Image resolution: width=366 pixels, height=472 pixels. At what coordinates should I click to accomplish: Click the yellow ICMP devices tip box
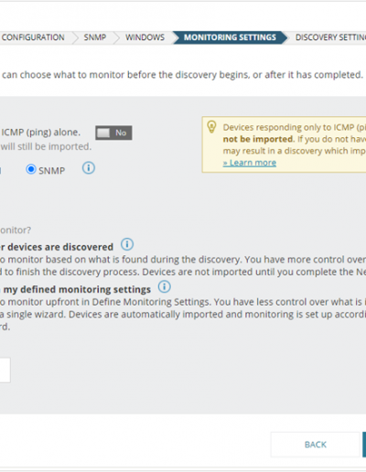click(284, 145)
